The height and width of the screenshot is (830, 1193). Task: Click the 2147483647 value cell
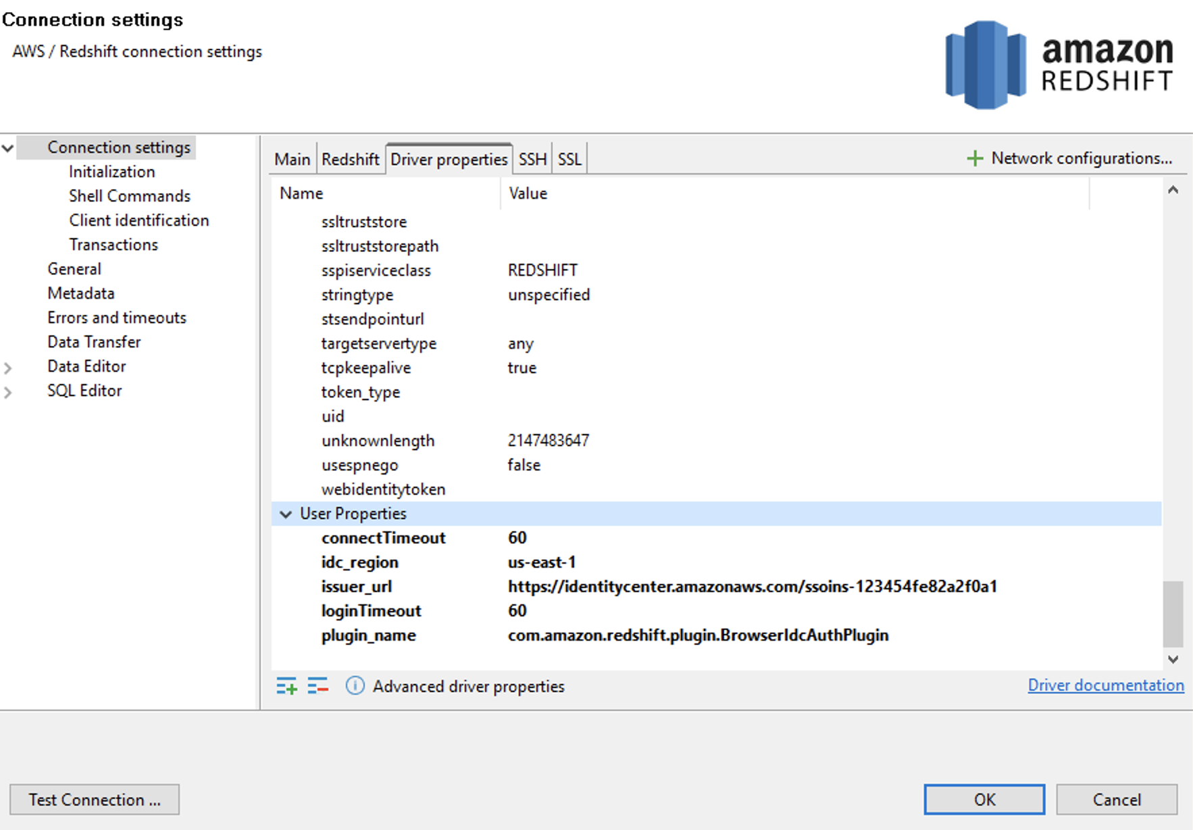(x=549, y=441)
